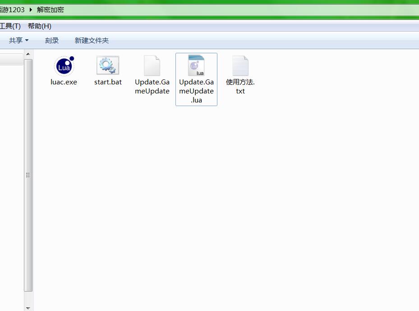Click the start.bat filename label
This screenshot has height=311, width=419.
click(108, 82)
